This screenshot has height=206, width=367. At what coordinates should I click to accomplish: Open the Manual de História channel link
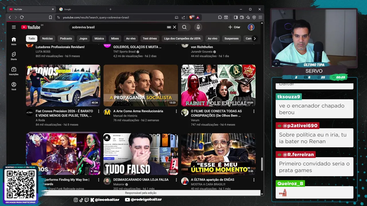pos(125,116)
